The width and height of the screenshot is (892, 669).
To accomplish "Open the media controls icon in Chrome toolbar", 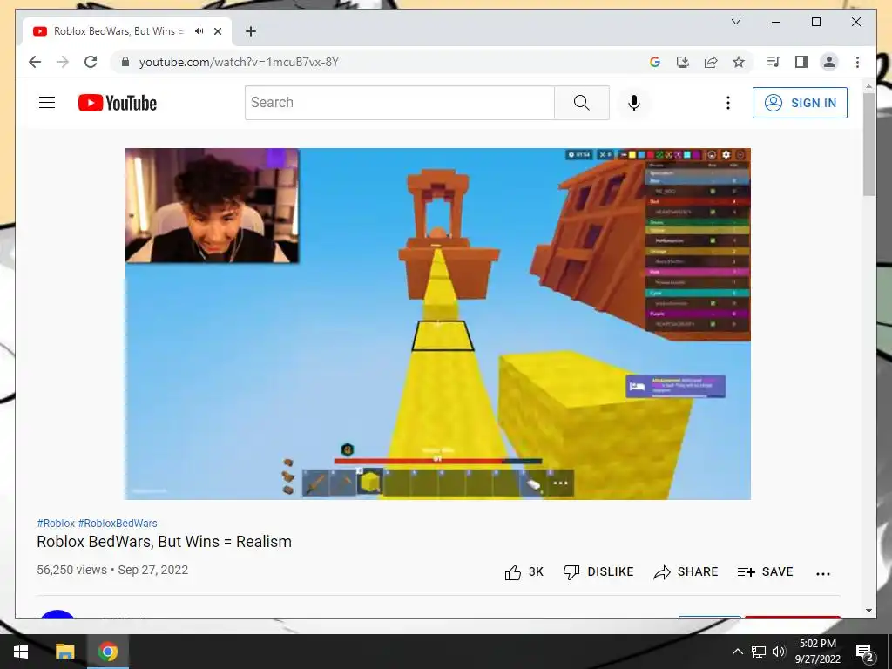I will (x=774, y=62).
